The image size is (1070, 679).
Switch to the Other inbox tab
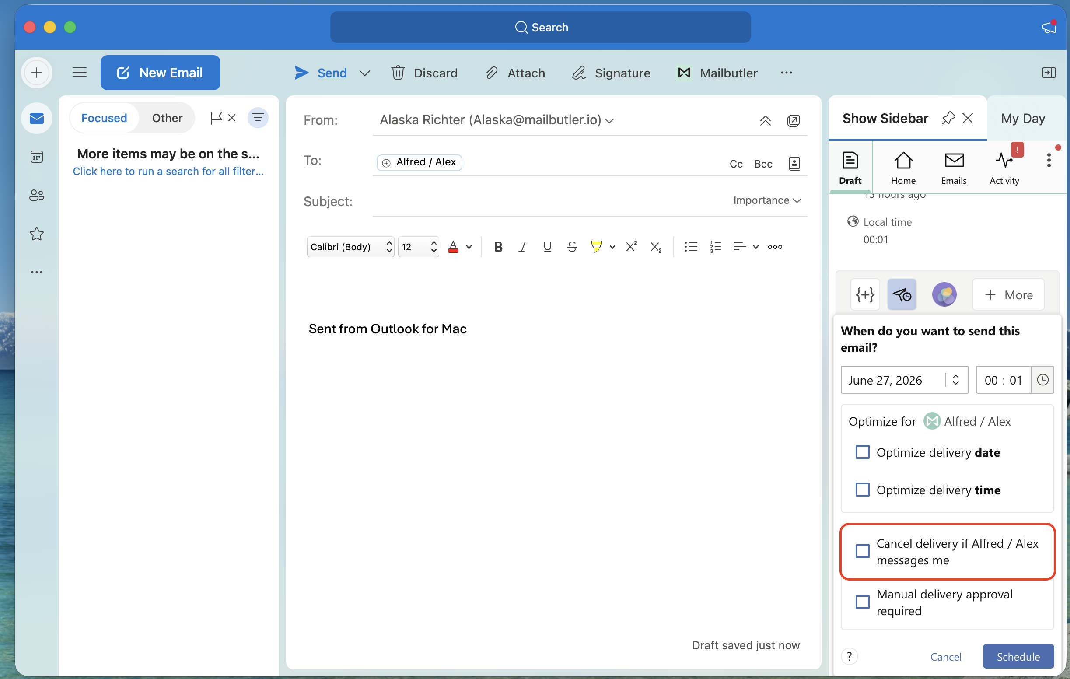click(x=167, y=118)
